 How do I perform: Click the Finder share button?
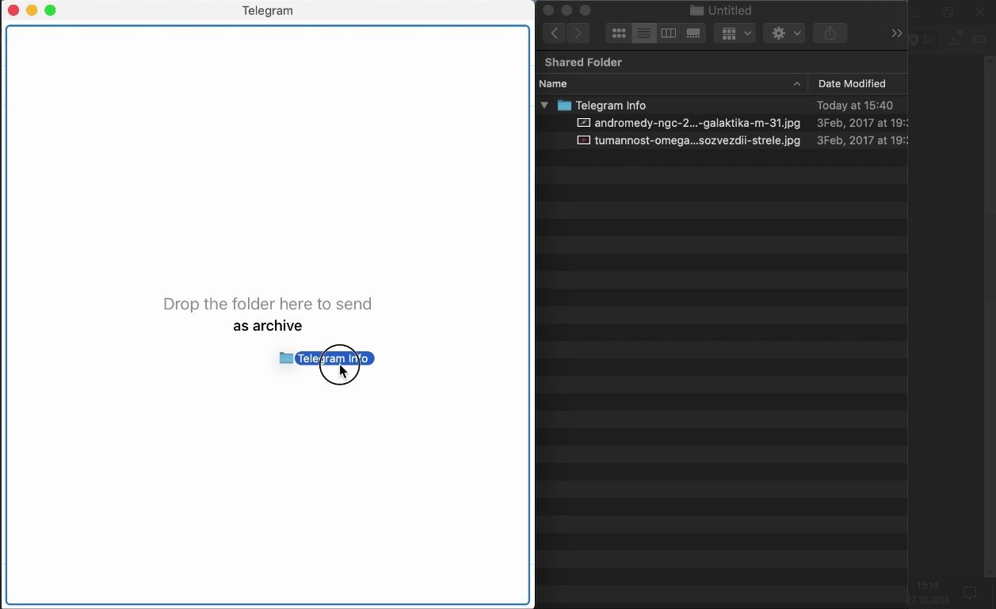[830, 33]
